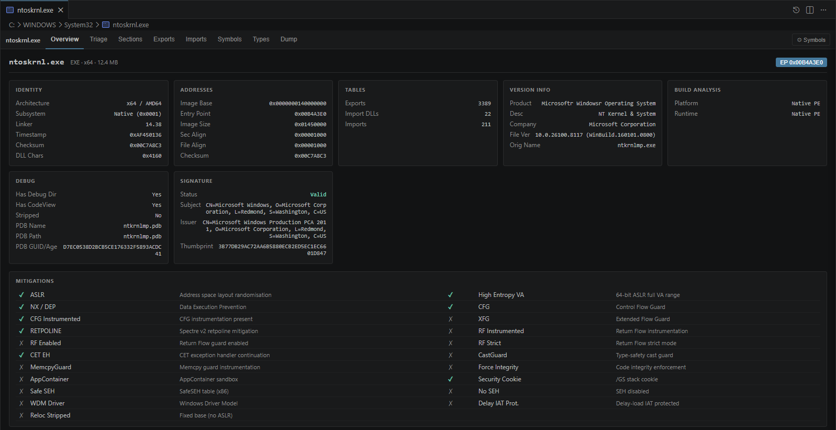
Task: Click the Security Cookie checkmark icon
Action: 451,379
